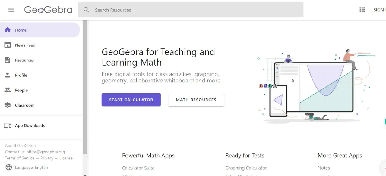Click the search magnifier icon
Viewport: 386px width, 176px height.
[86, 10]
